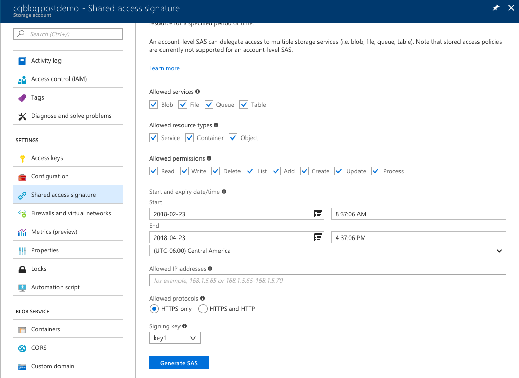Follow the Learn more link
The width and height of the screenshot is (519, 378).
(x=165, y=68)
